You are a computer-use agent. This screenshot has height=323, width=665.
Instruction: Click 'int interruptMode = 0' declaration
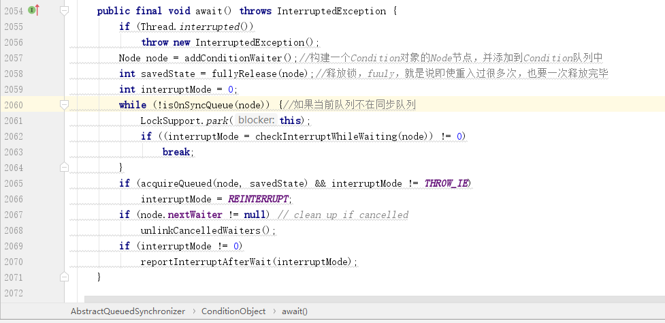(x=178, y=89)
